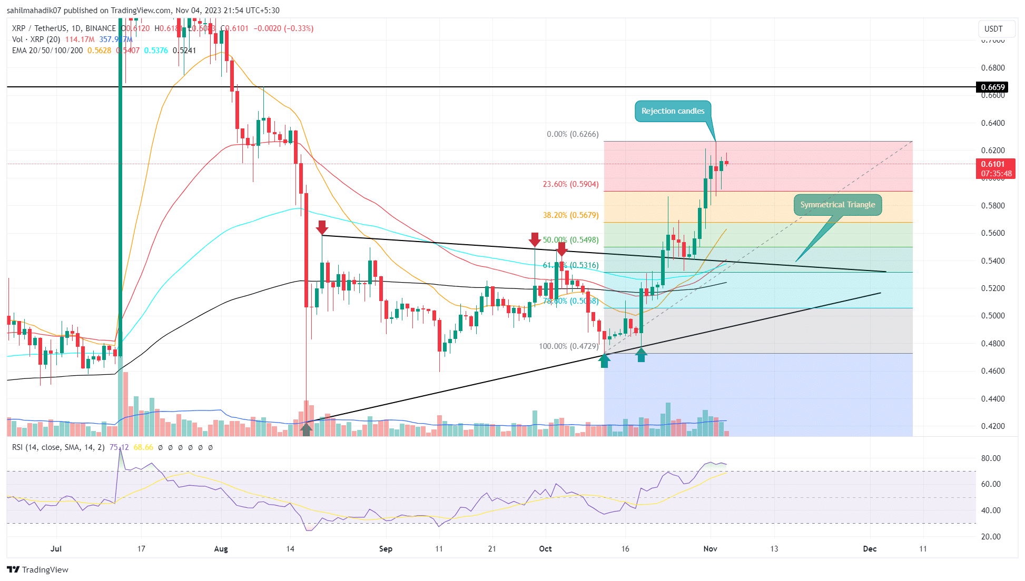Click the 0.6659 horizontal line price label

[x=993, y=87]
